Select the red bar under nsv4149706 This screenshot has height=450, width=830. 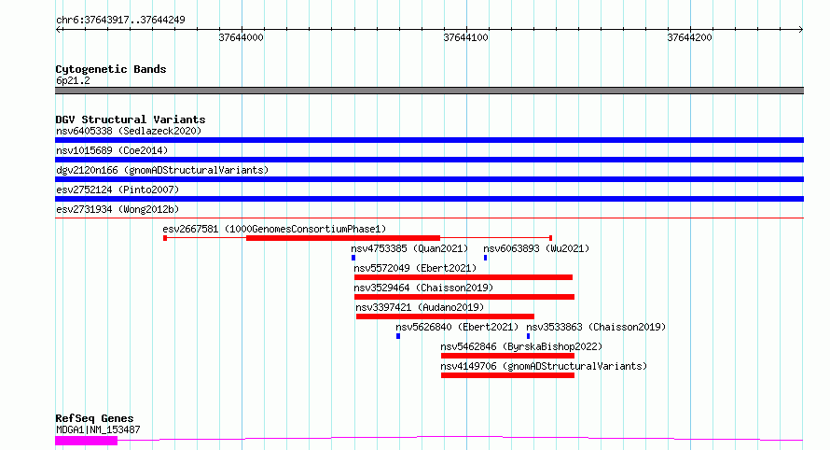point(507,375)
